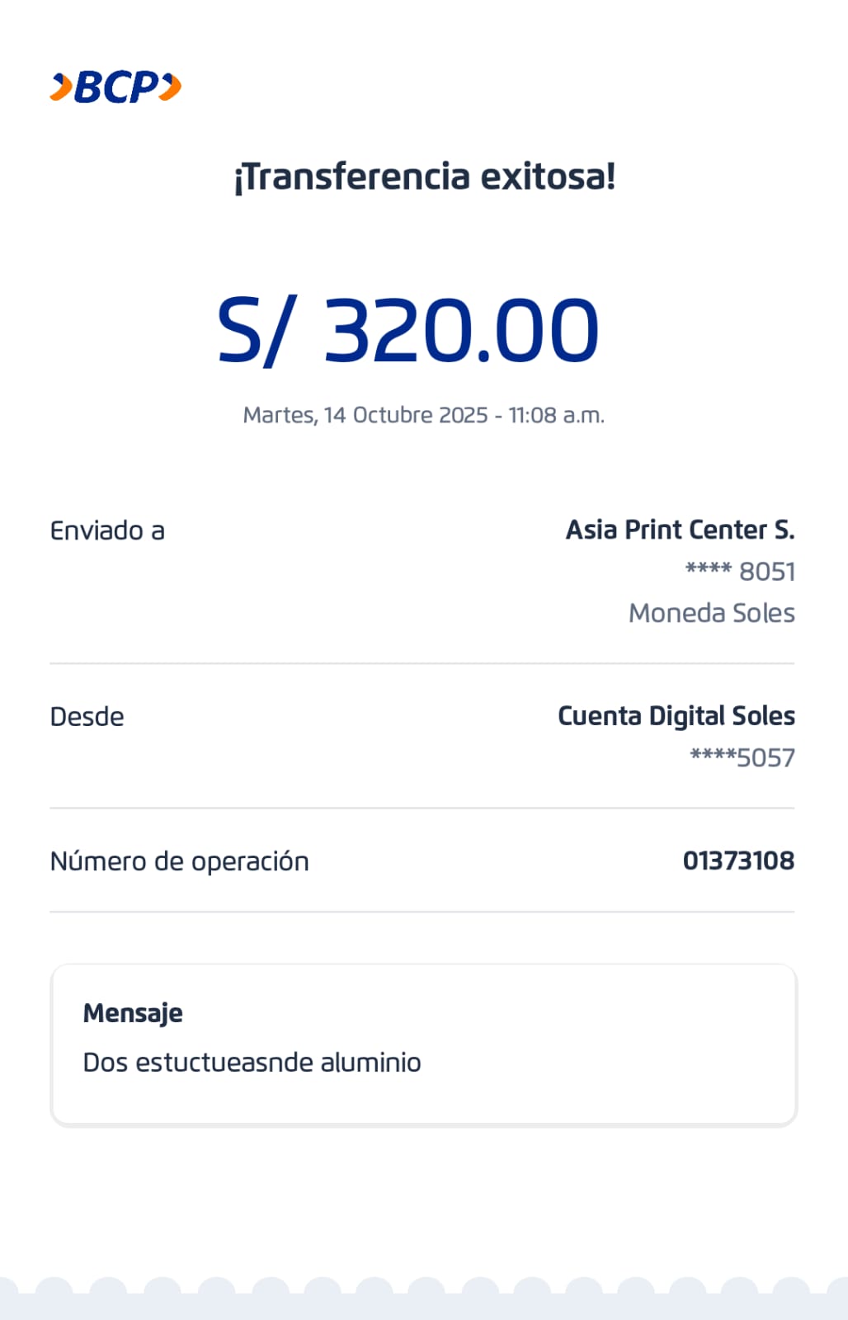Viewport: 848px width, 1320px height.
Task: Click the "Enviado a" label
Action: point(107,530)
